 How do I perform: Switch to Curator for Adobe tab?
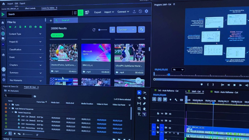click(x=48, y=8)
